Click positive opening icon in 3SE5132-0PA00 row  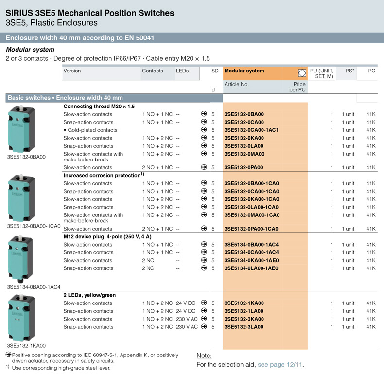(x=204, y=167)
